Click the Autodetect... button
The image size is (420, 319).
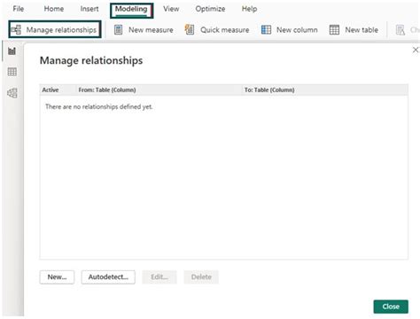(x=108, y=277)
